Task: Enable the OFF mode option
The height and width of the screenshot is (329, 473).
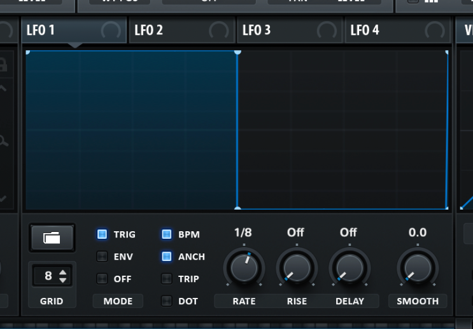Action: [102, 279]
